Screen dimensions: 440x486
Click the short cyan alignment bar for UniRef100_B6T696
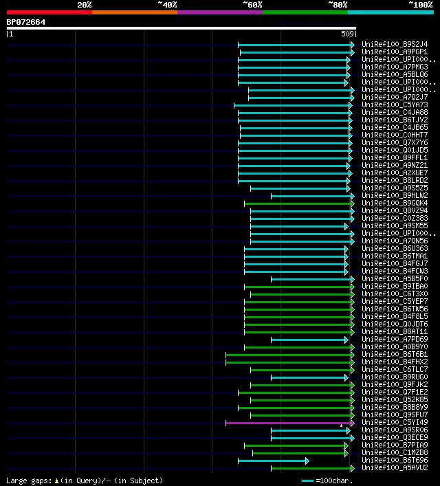coord(272,461)
